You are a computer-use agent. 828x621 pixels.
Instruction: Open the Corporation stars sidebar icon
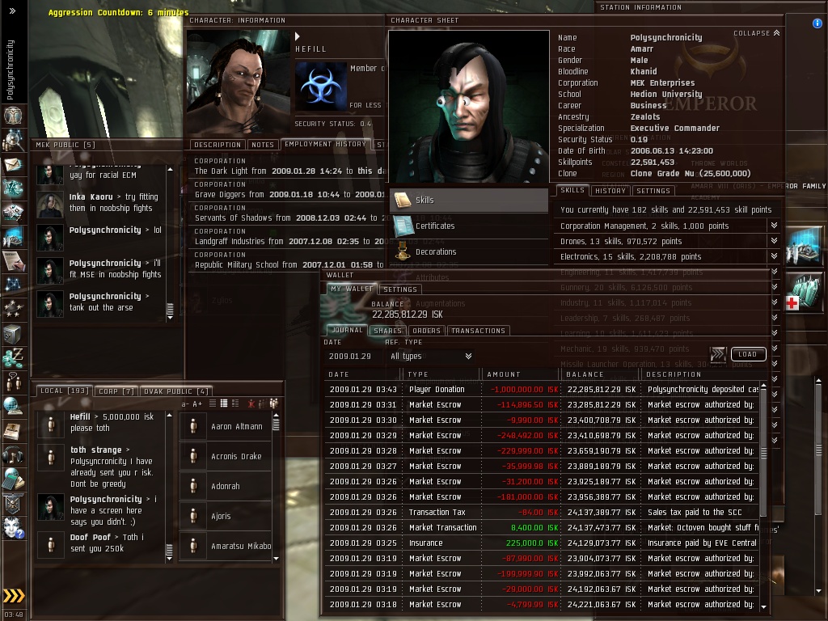pyautogui.click(x=13, y=310)
